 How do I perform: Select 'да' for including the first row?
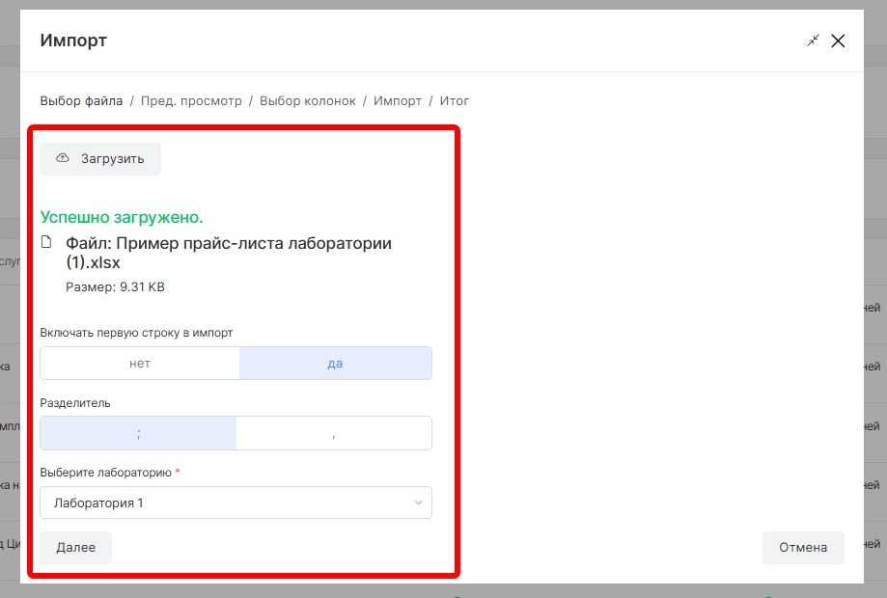click(x=335, y=364)
